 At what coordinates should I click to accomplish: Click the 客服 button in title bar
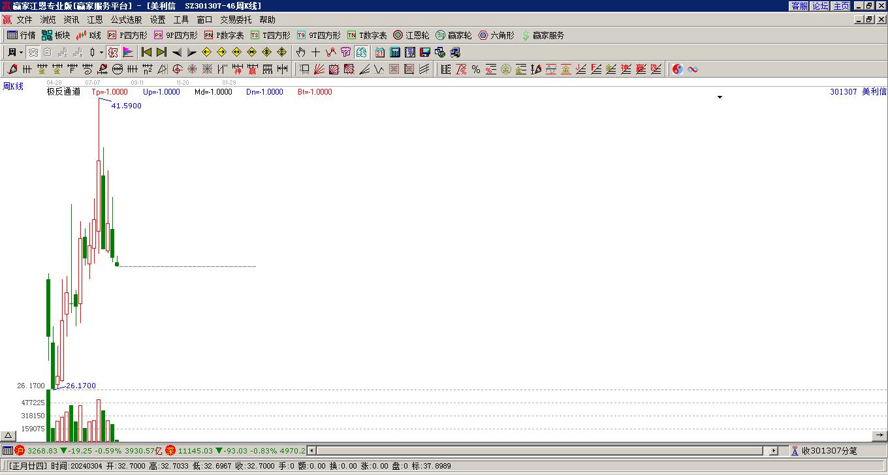coord(799,6)
